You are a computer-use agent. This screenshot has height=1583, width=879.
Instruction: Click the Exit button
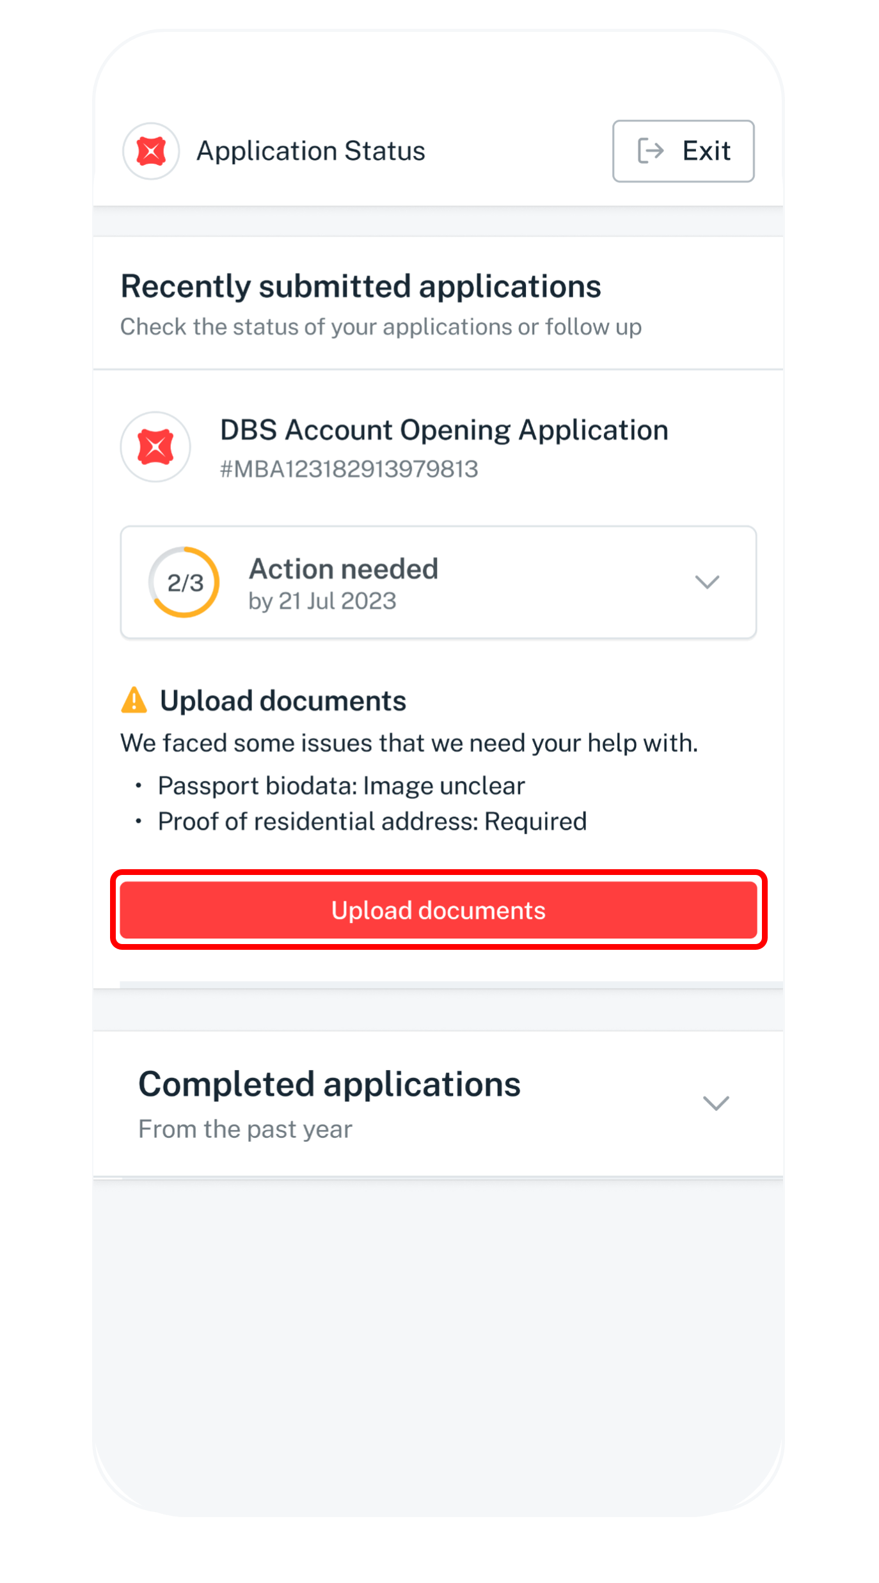tap(683, 150)
